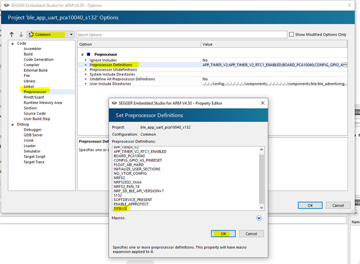Image resolution: width=360 pixels, height=264 pixels.
Task: Collapse the Code tree group
Action: [12, 44]
